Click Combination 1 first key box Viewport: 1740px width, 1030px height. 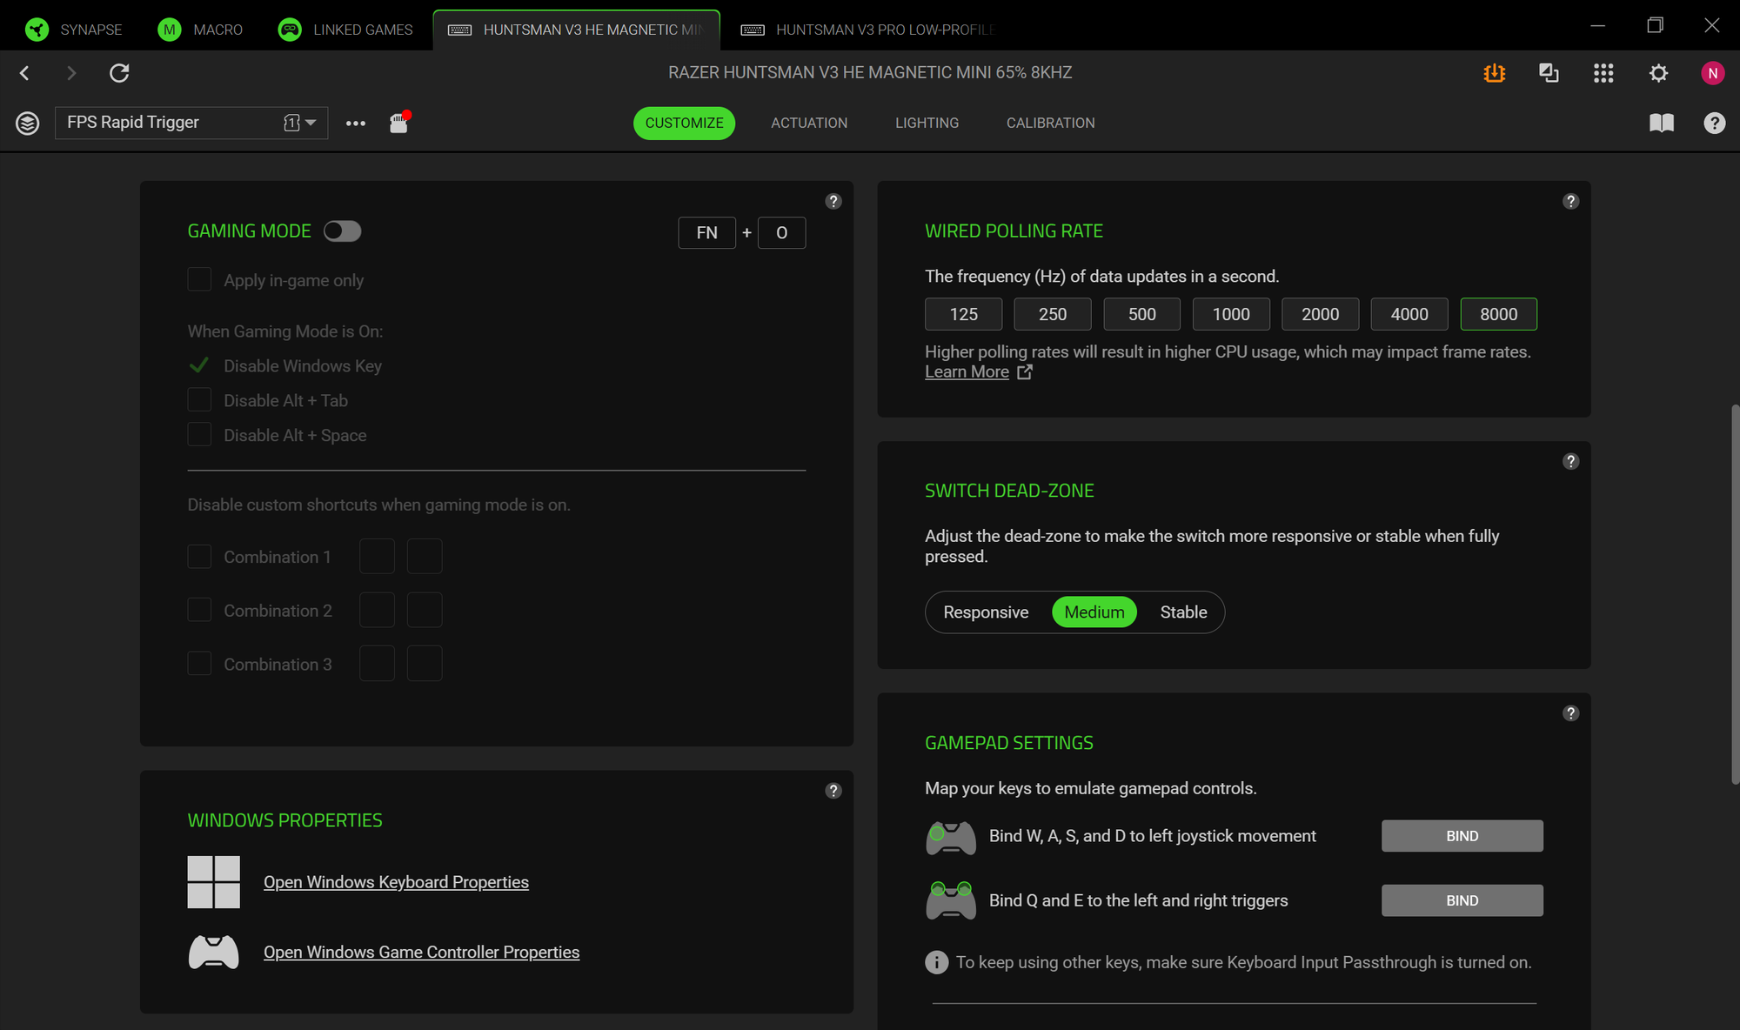[377, 556]
